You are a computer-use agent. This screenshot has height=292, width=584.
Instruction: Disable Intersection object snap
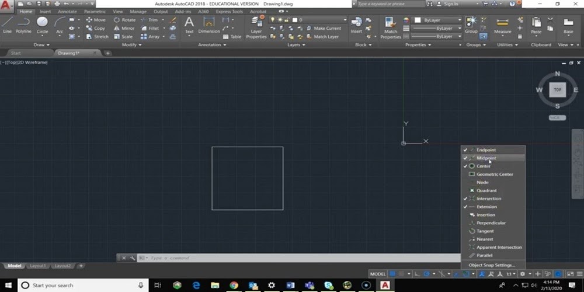pyautogui.click(x=488, y=199)
